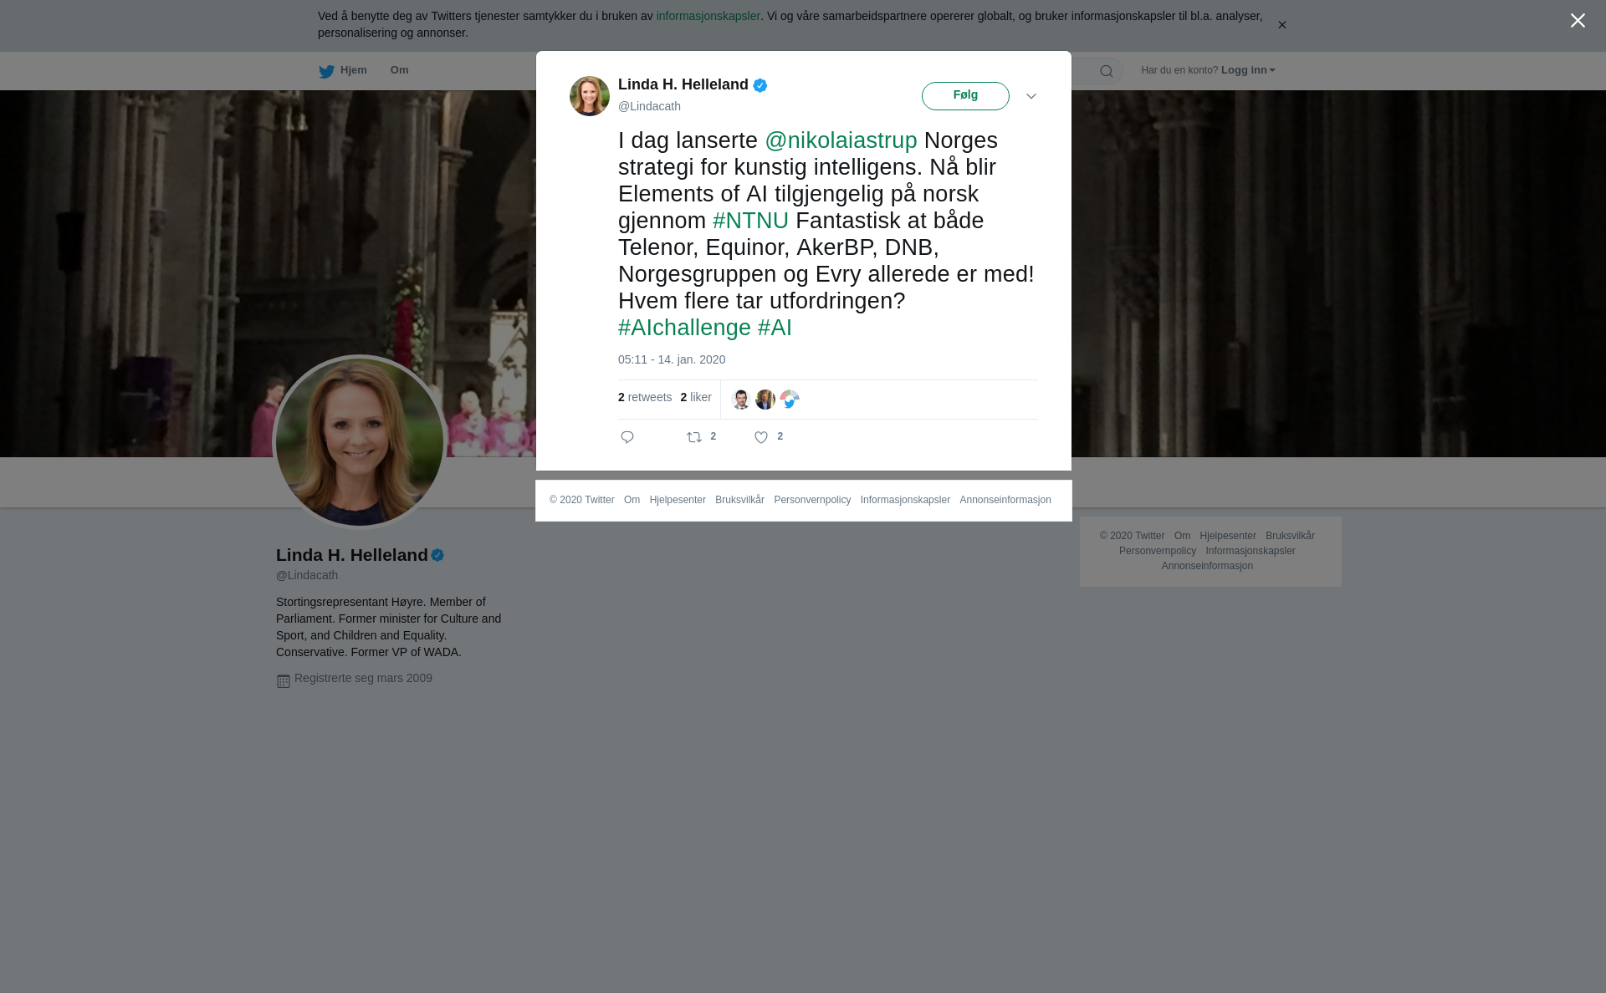This screenshot has width=1606, height=993.
Task: Open the #NTNU hashtag link
Action: tap(750, 221)
